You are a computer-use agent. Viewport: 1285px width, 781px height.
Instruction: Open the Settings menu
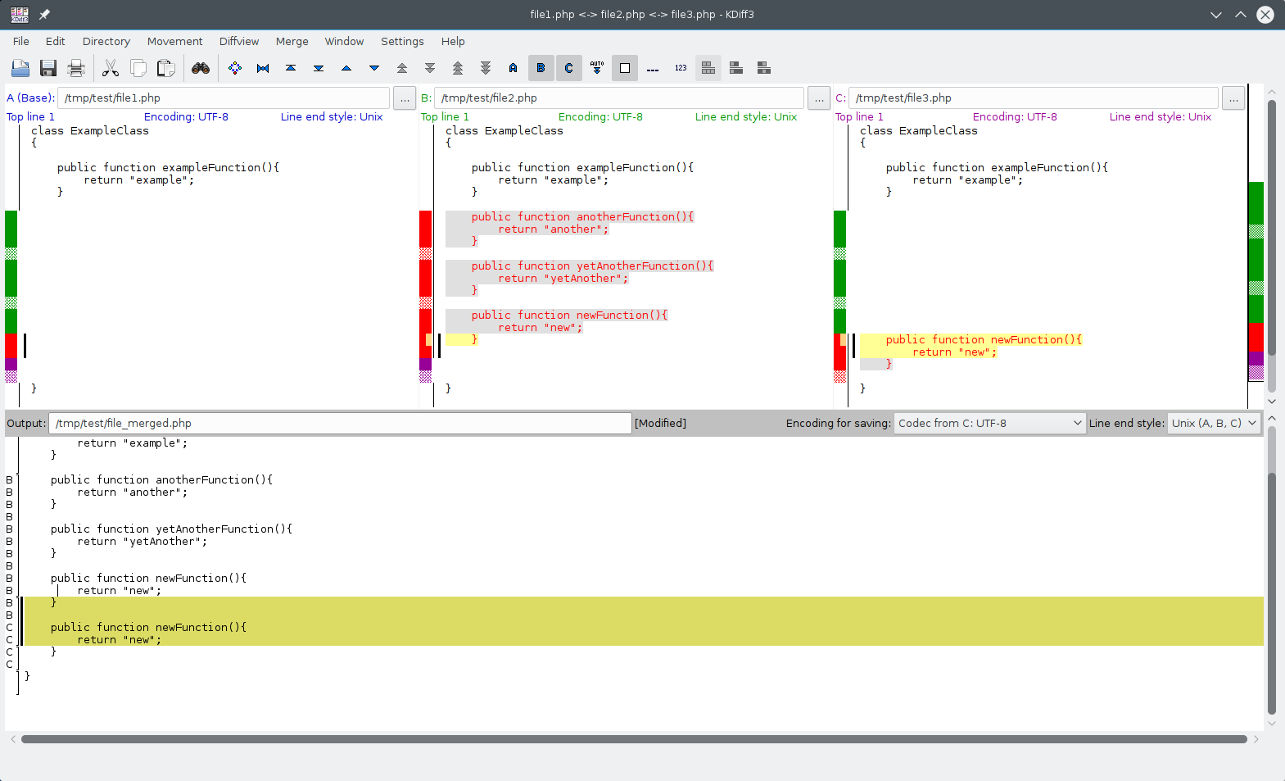click(402, 41)
